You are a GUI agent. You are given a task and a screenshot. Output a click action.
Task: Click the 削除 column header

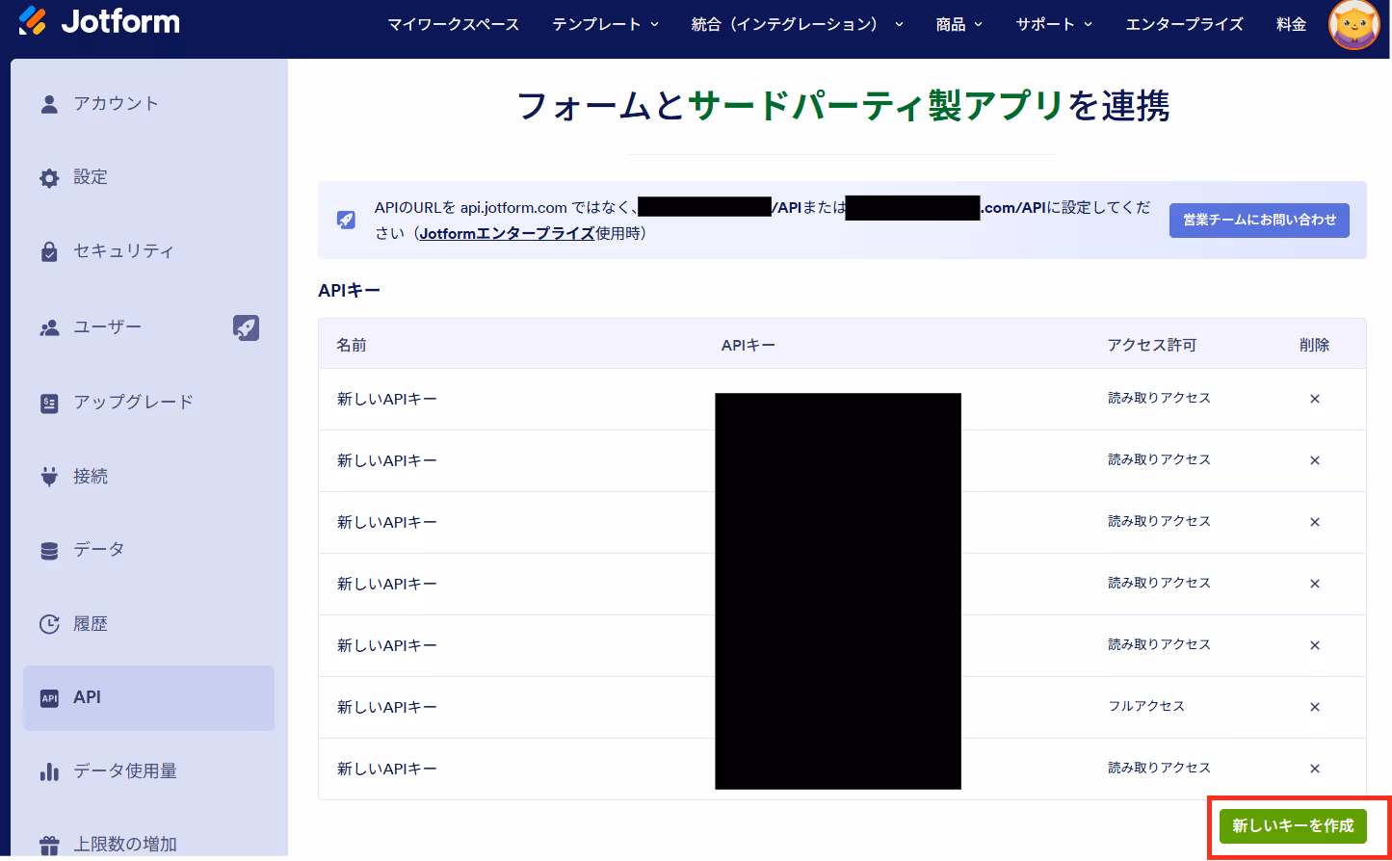(x=1314, y=345)
